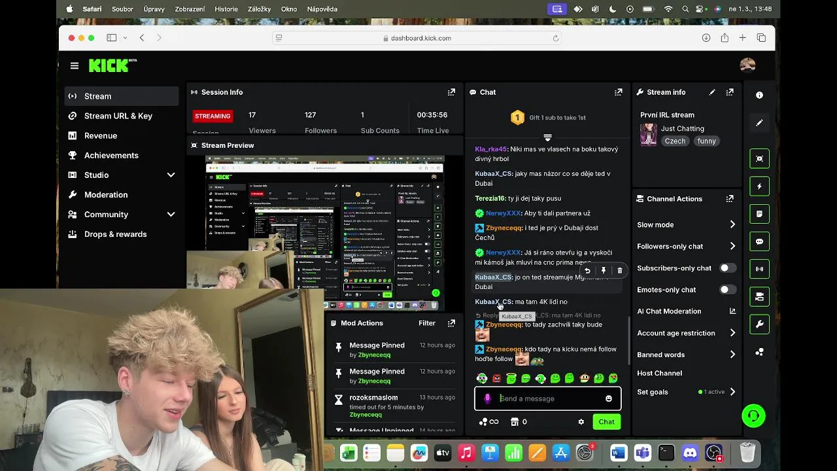Pop out the Stream info panel
Viewport: 837px width, 471px height.
730,92
